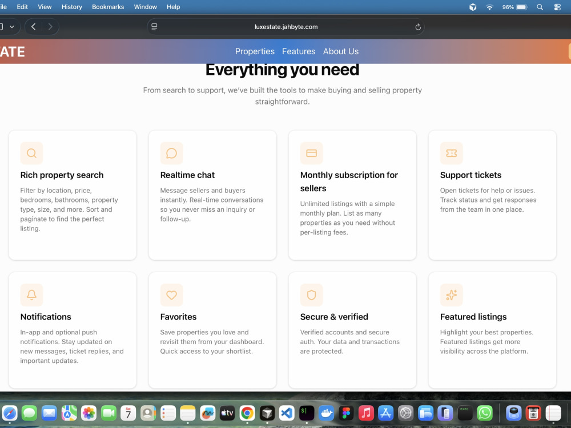The height and width of the screenshot is (428, 571).
Task: Click the 'Rich property search' heading
Action: pyautogui.click(x=62, y=175)
